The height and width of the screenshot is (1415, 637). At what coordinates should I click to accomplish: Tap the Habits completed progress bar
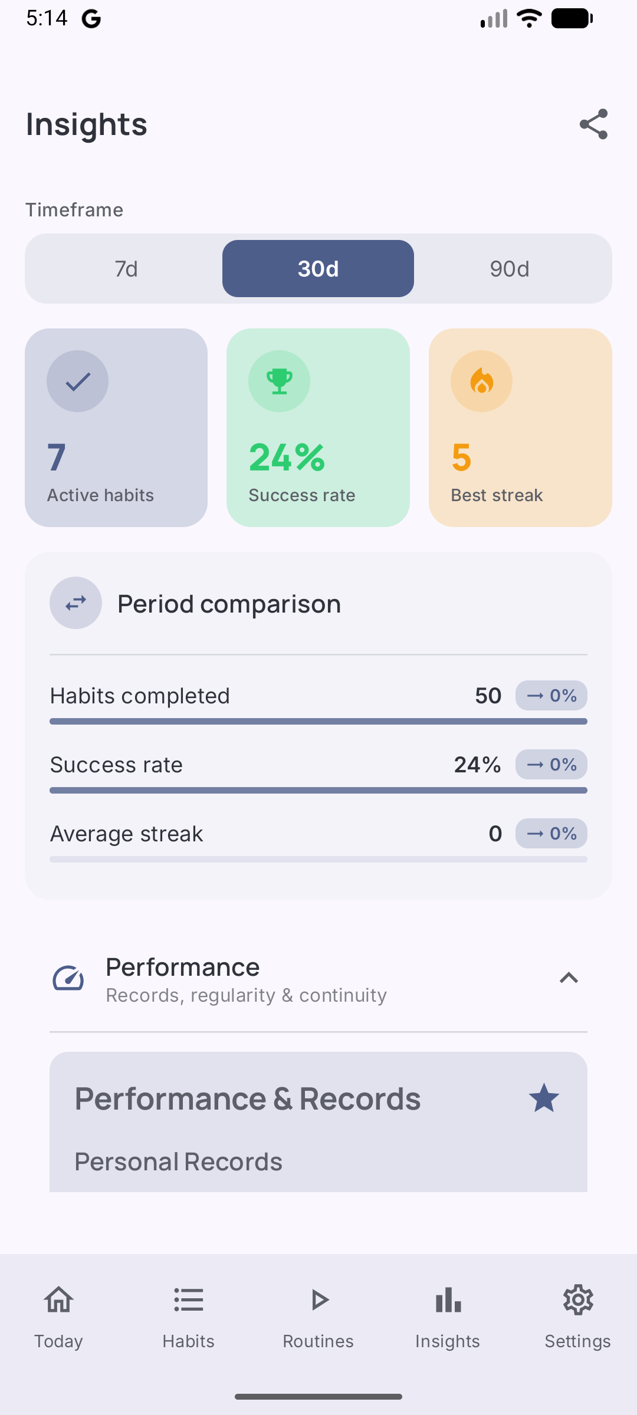(x=318, y=722)
